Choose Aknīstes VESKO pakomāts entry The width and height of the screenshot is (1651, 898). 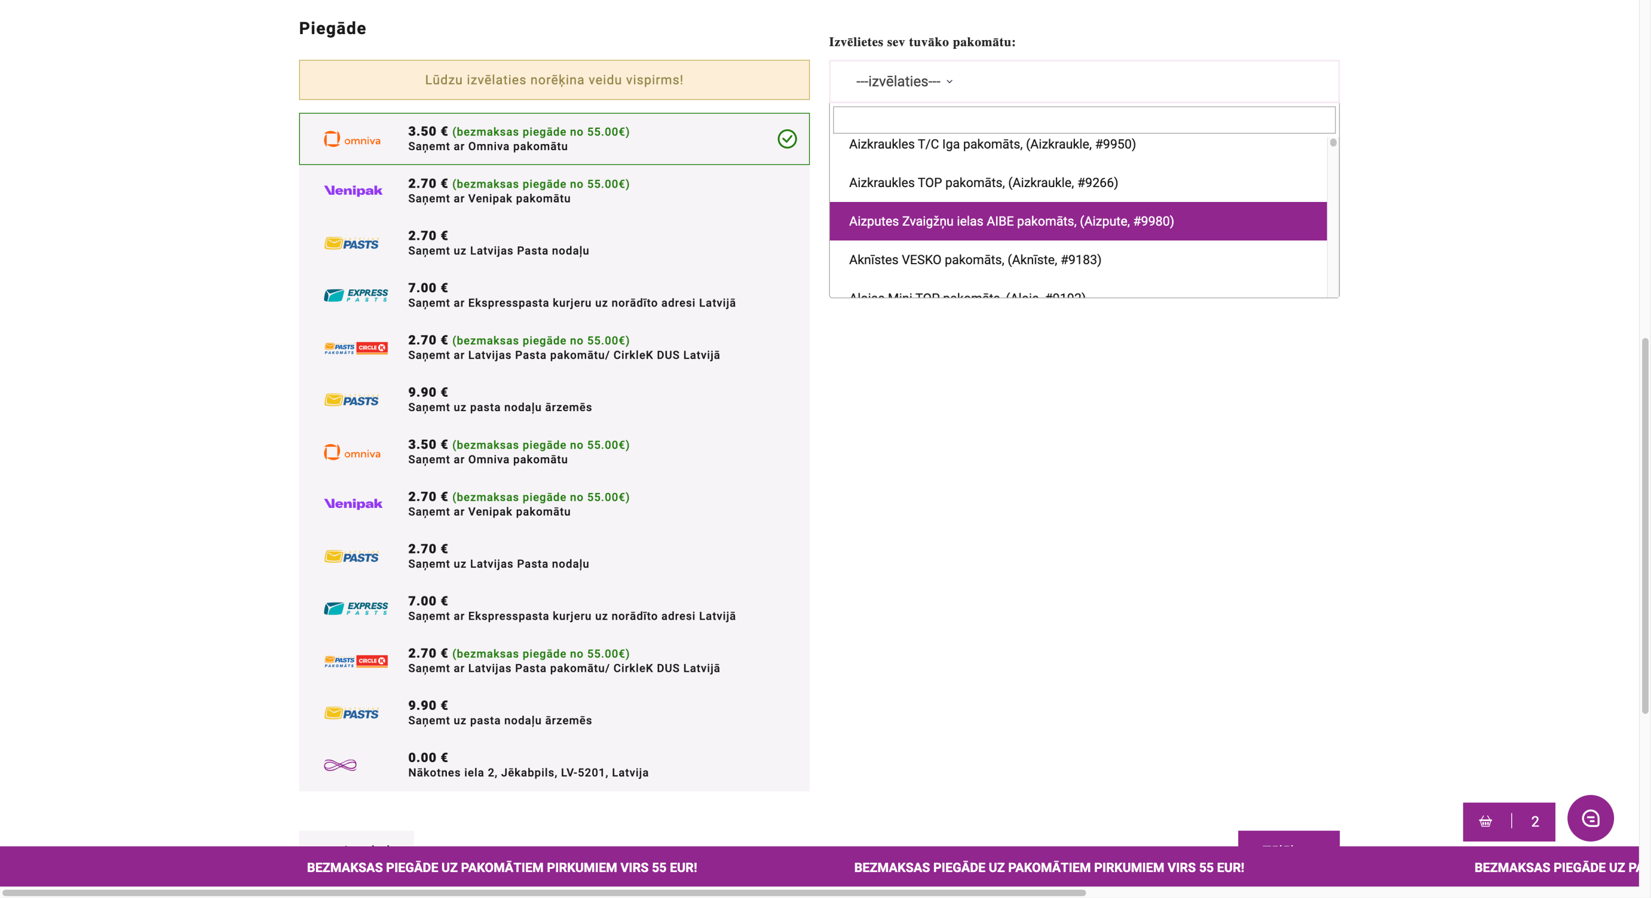974,260
